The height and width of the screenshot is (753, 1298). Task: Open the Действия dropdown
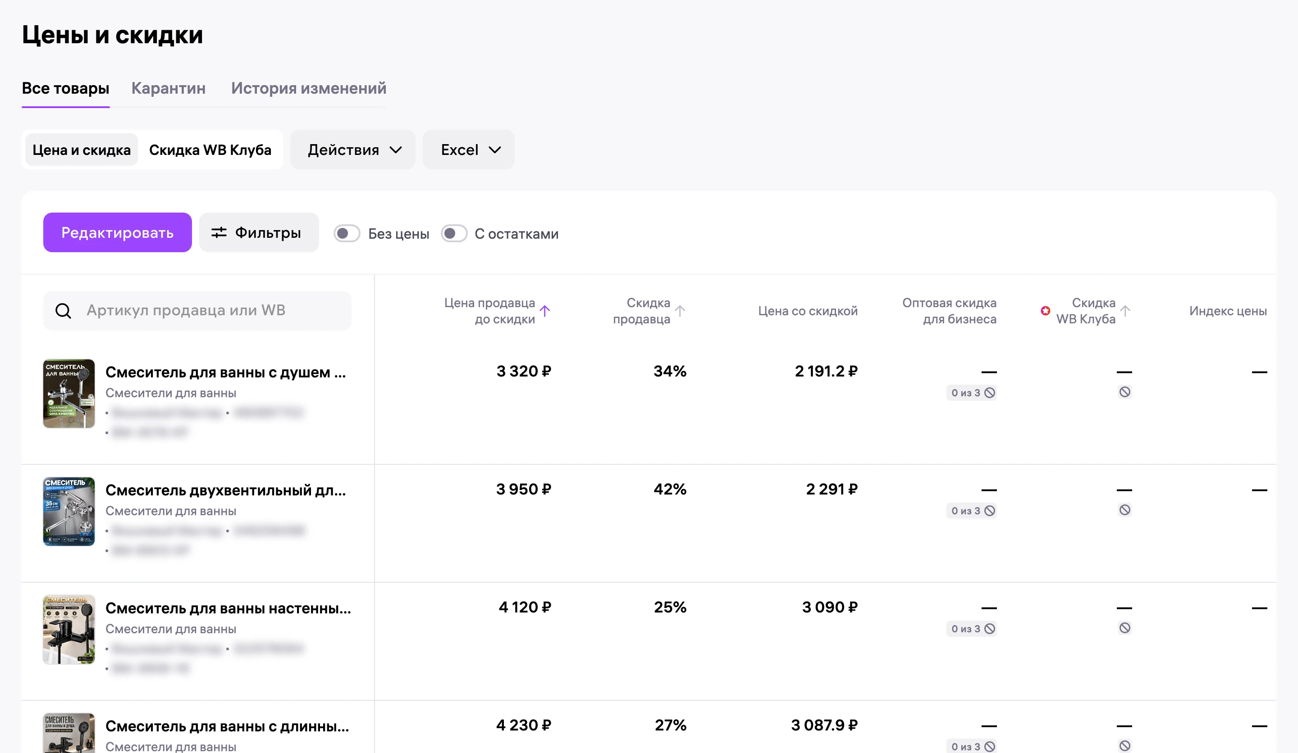point(353,150)
